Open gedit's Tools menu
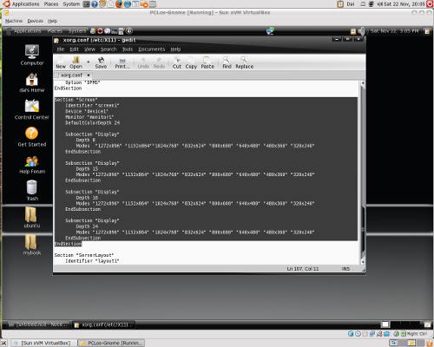 pos(128,49)
